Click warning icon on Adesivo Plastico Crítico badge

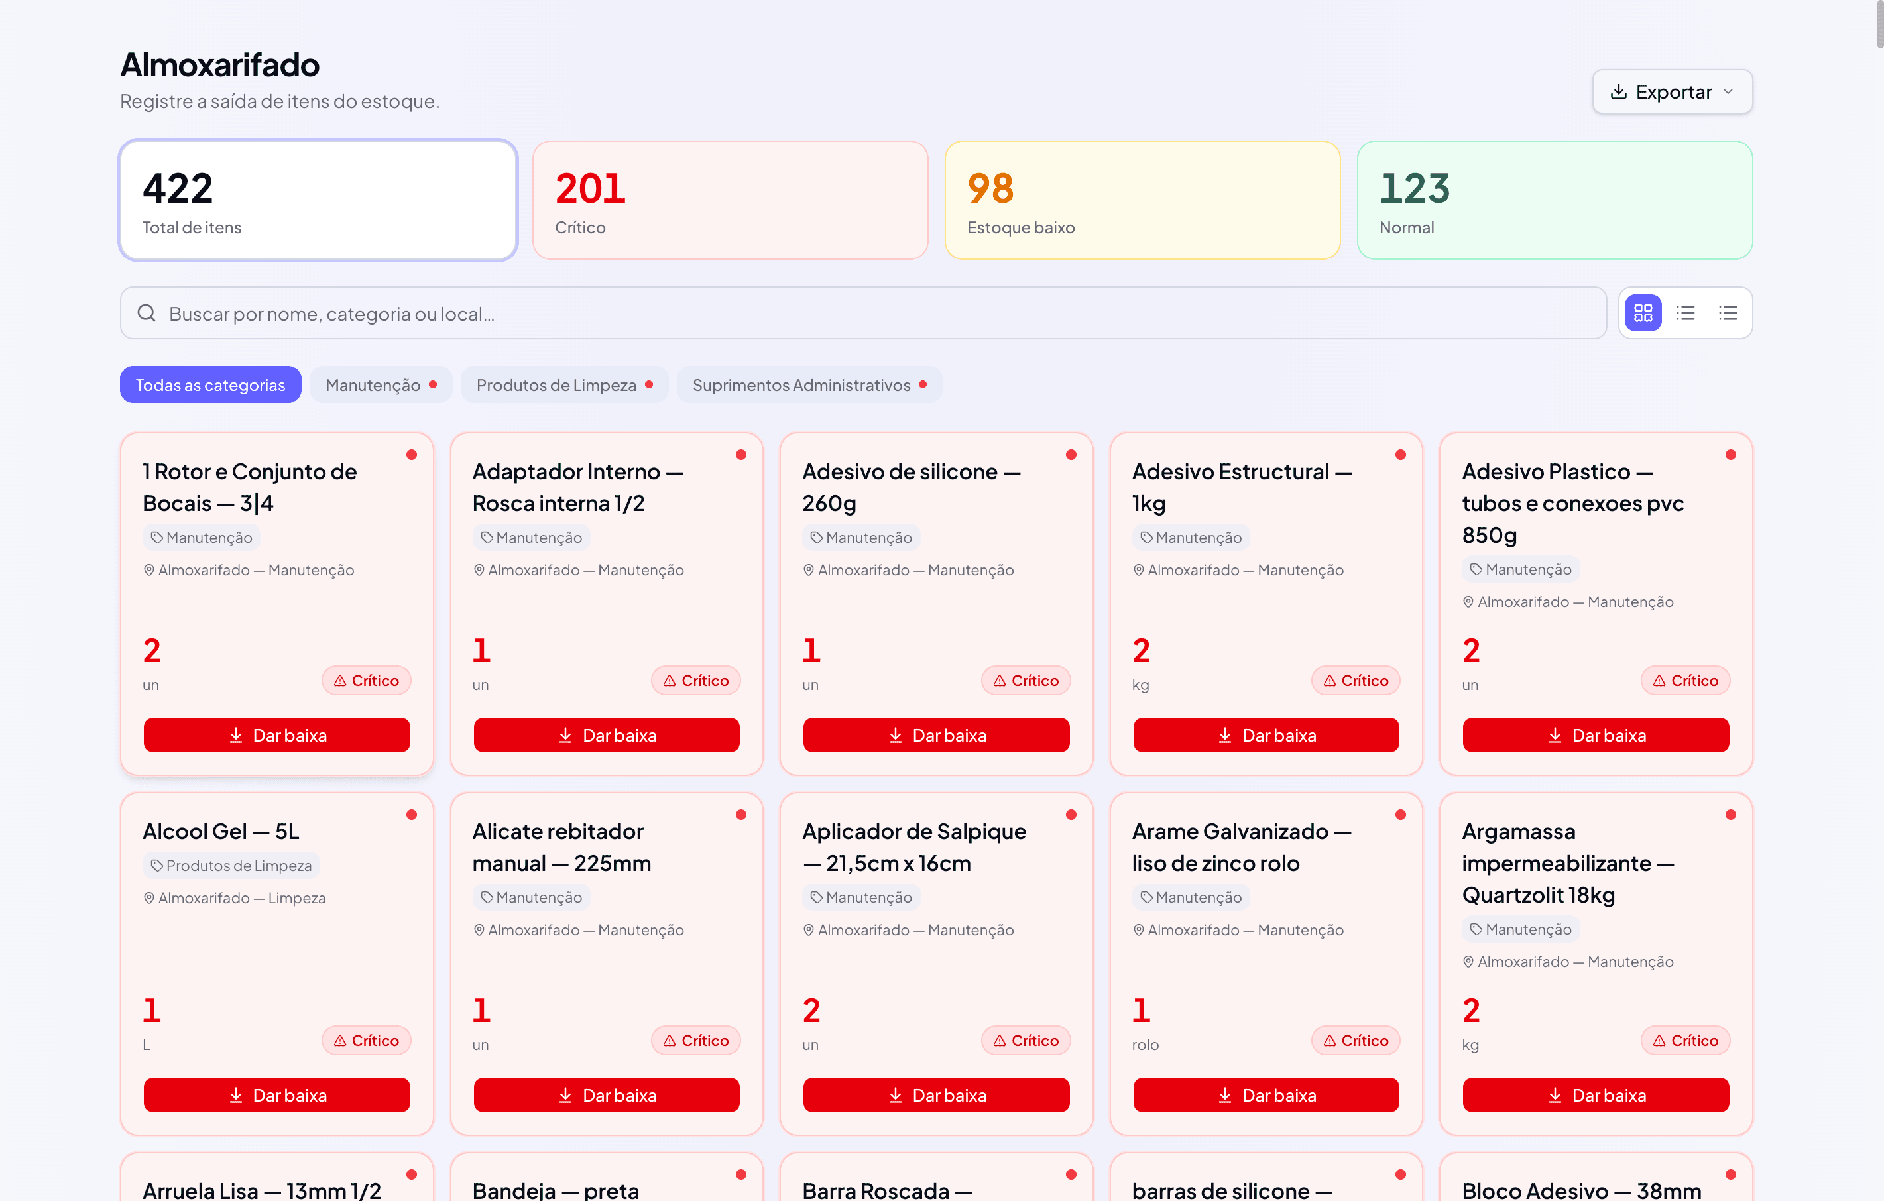pyautogui.click(x=1659, y=681)
